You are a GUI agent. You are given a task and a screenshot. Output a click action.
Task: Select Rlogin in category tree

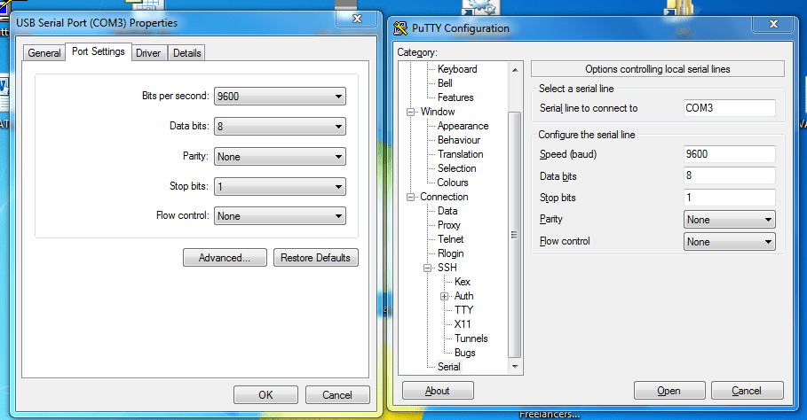pyautogui.click(x=450, y=253)
